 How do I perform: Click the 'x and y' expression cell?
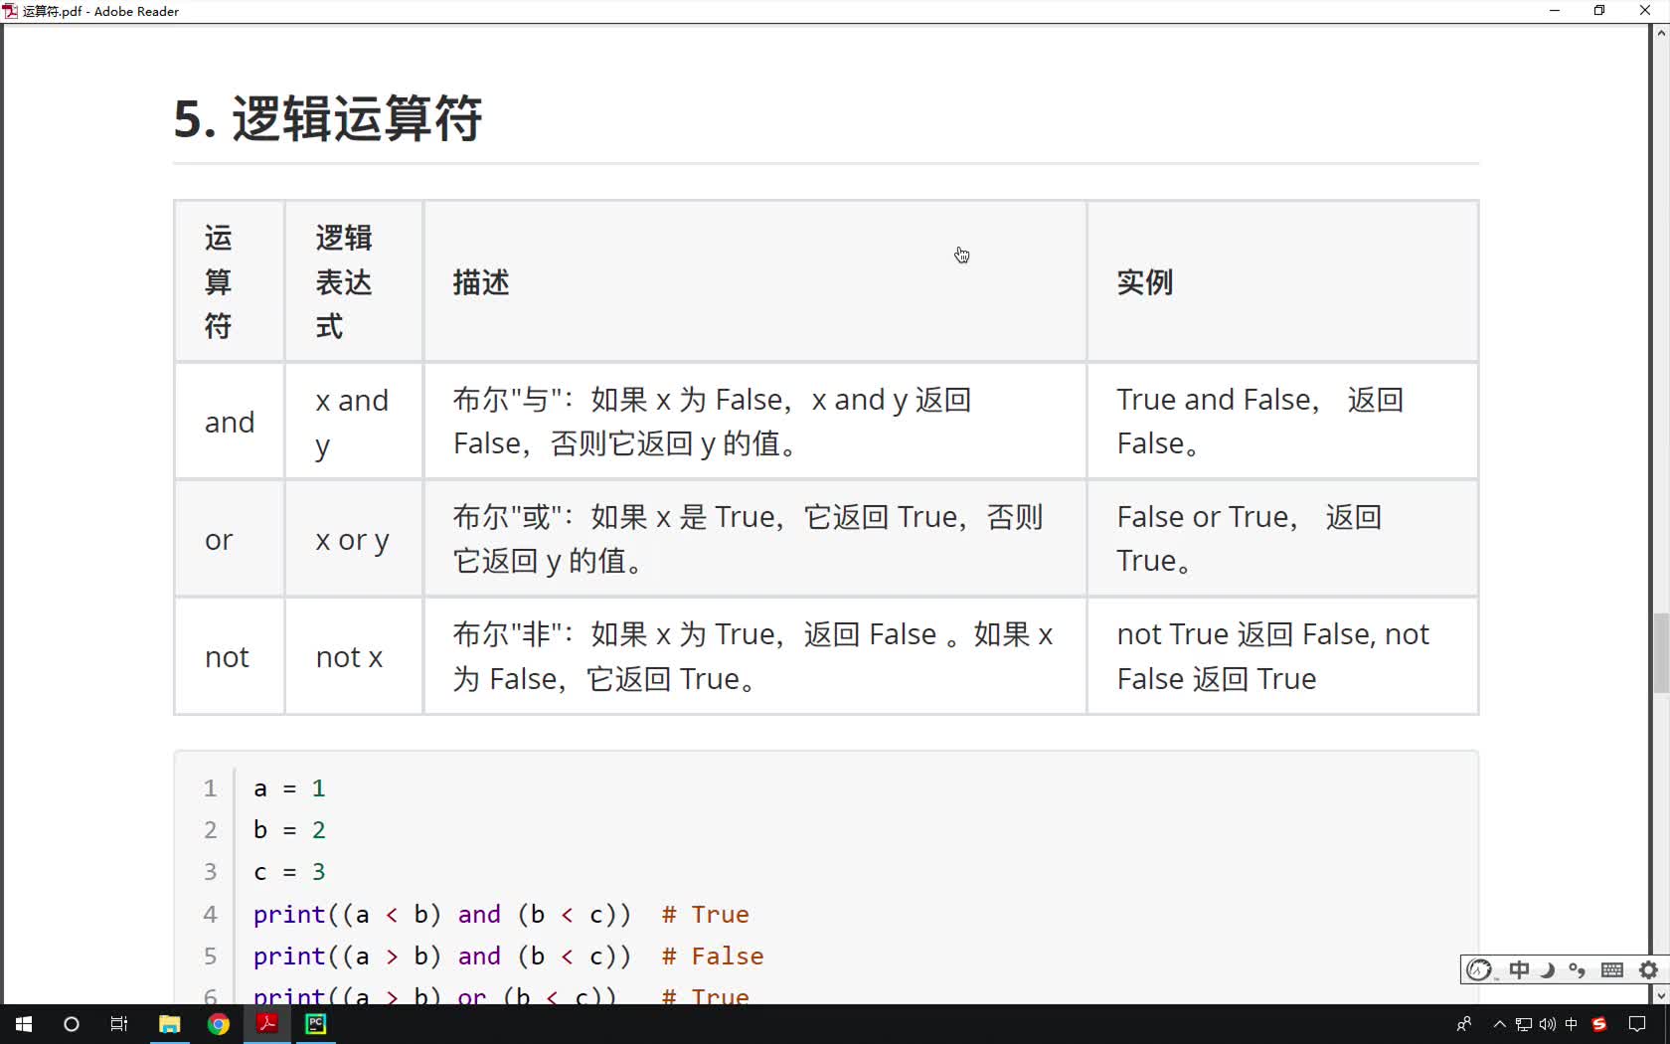(352, 423)
